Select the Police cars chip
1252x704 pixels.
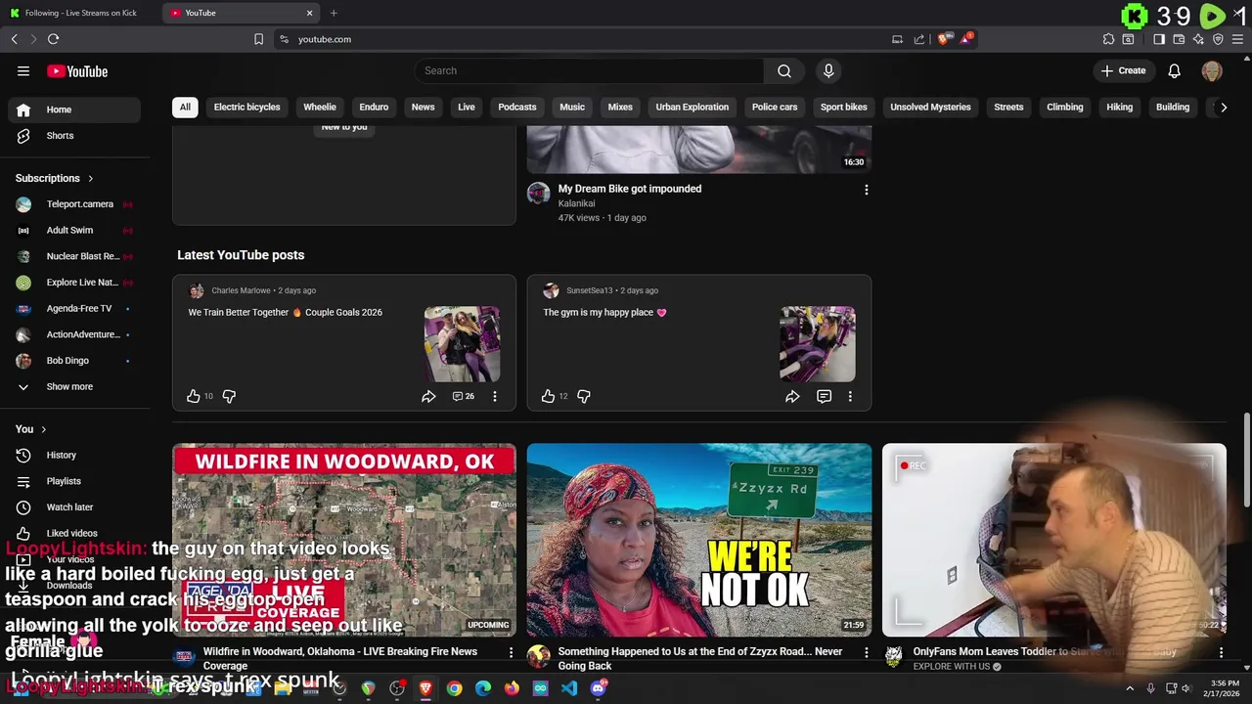[775, 107]
